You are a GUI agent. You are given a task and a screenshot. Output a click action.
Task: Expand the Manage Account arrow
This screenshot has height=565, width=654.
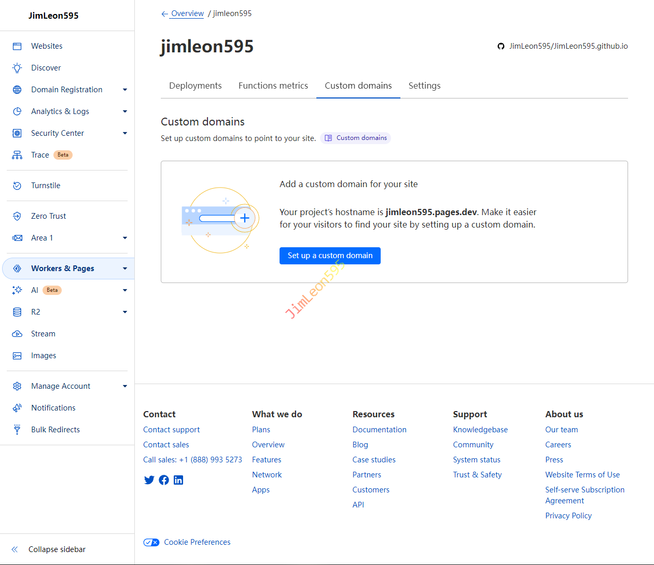tap(125, 386)
